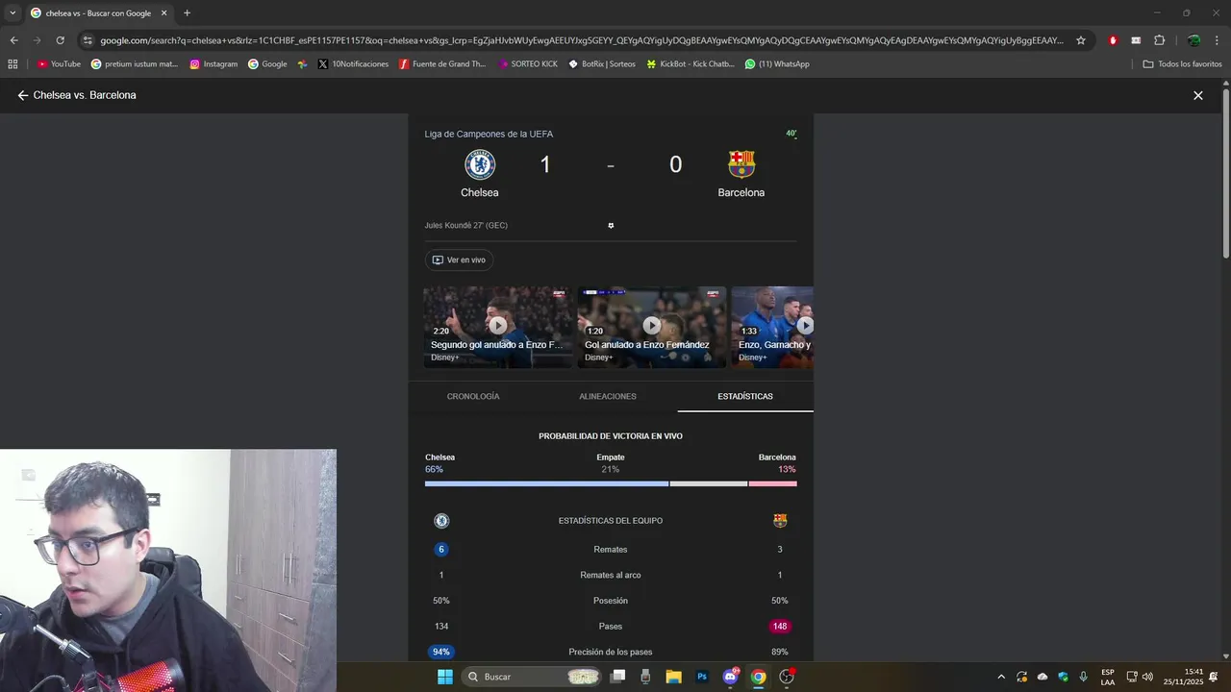1231x692 pixels.
Task: Play 'Gol anulado a Enzo Fernández' video
Action: 651,326
